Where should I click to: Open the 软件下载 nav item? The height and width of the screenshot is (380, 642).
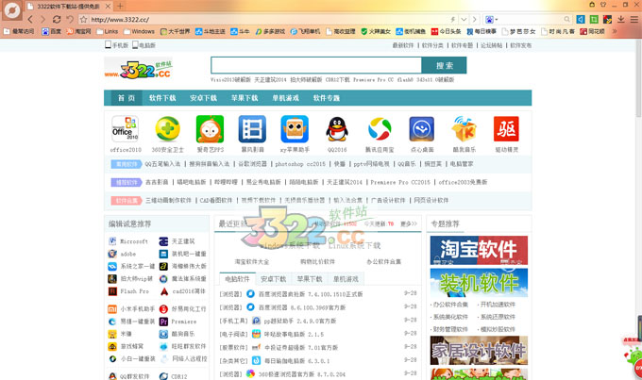162,98
